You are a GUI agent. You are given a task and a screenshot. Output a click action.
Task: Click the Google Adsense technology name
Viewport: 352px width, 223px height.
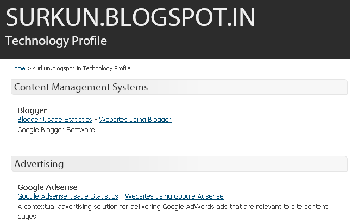click(47, 187)
